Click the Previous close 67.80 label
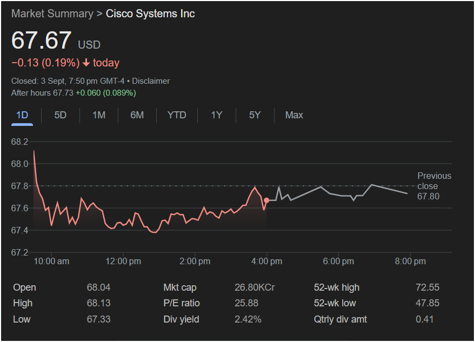 434,186
